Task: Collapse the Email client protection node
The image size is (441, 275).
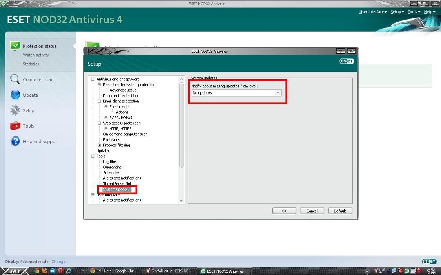Action: 99,101
